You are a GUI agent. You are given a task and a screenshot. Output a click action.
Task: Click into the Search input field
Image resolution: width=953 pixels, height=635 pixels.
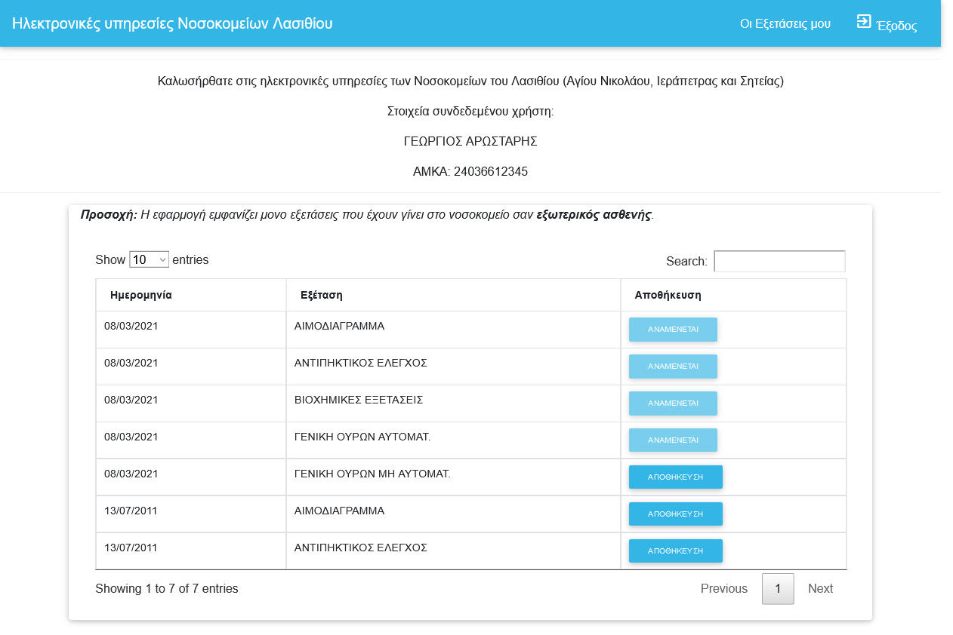pos(779,261)
